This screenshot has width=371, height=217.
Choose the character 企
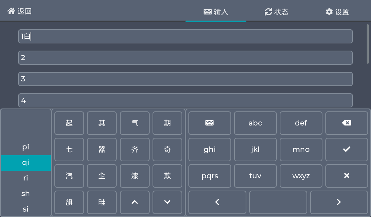click(x=102, y=176)
